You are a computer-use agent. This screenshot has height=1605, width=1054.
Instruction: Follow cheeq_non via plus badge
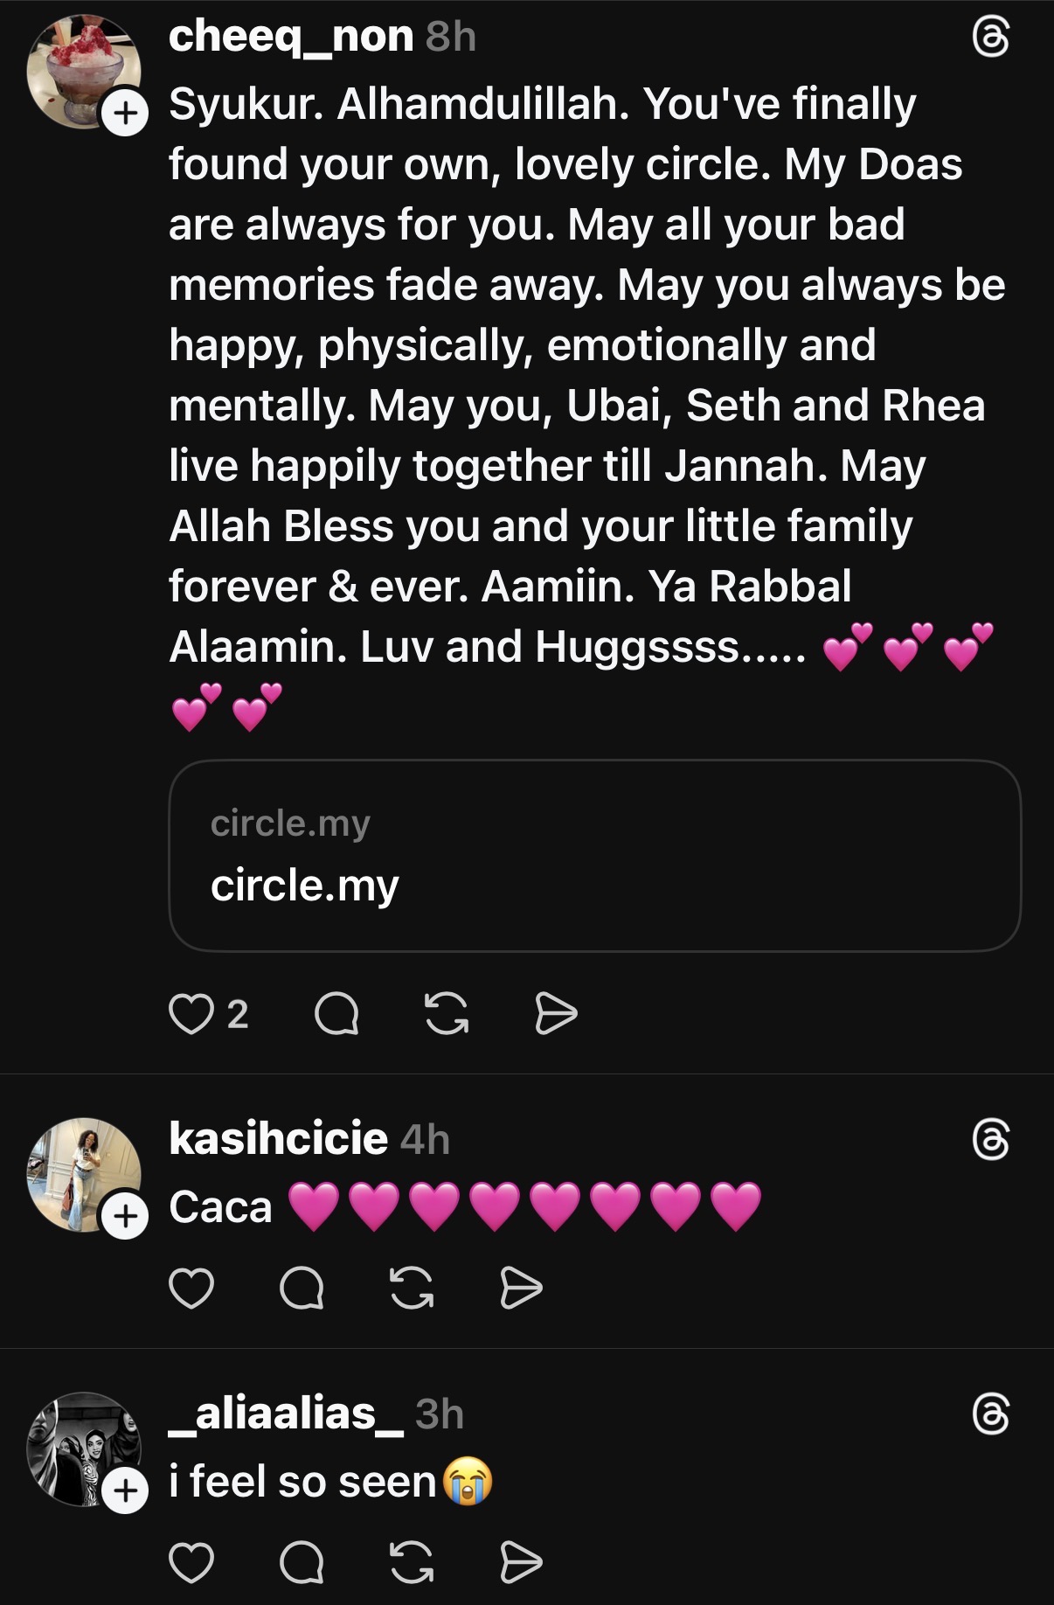pyautogui.click(x=125, y=114)
